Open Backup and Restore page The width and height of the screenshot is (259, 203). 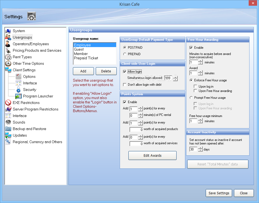coord(29,129)
